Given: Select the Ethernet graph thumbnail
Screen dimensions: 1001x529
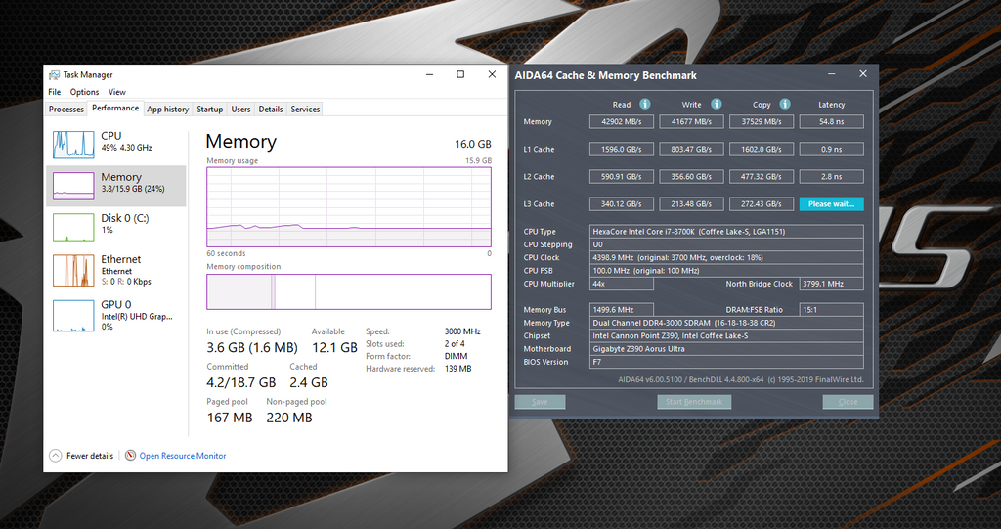Looking at the screenshot, I should 74,270.
